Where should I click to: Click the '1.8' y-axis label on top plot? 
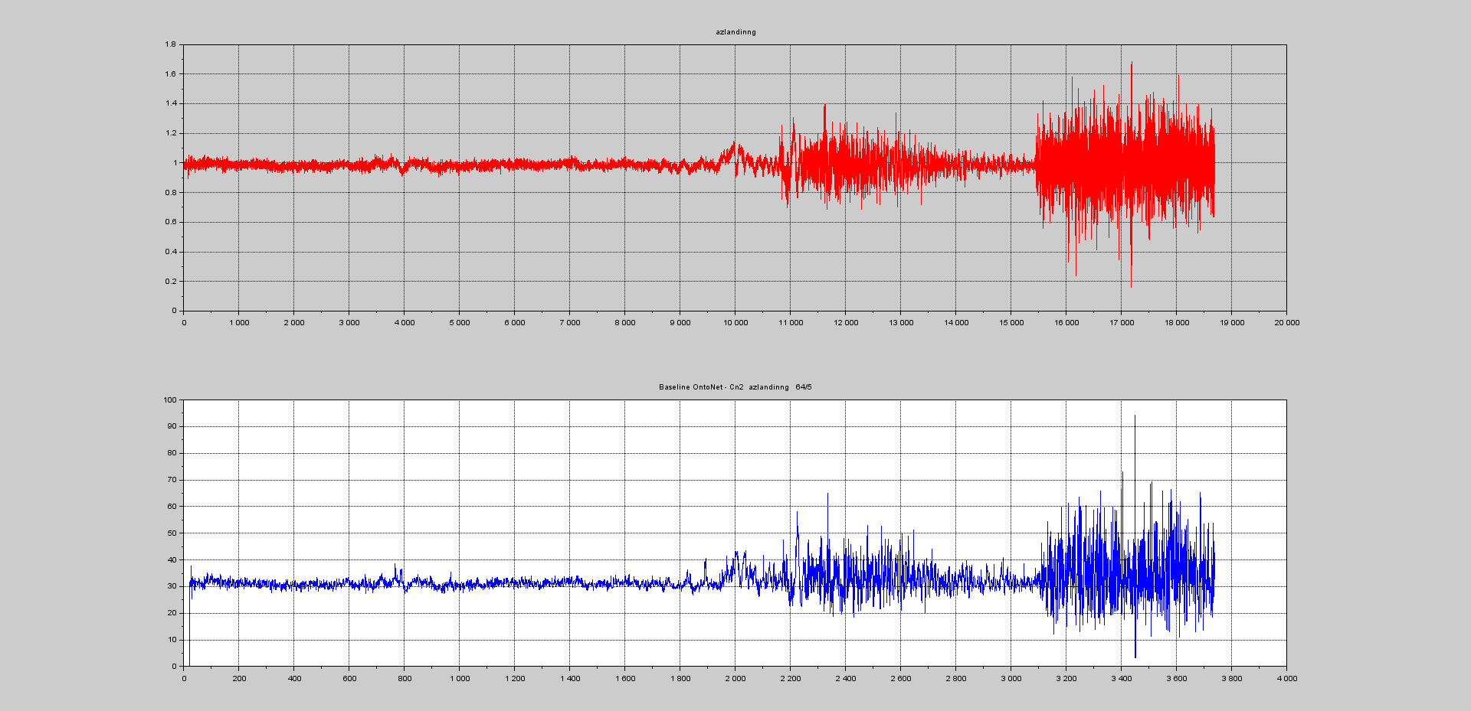pos(170,44)
